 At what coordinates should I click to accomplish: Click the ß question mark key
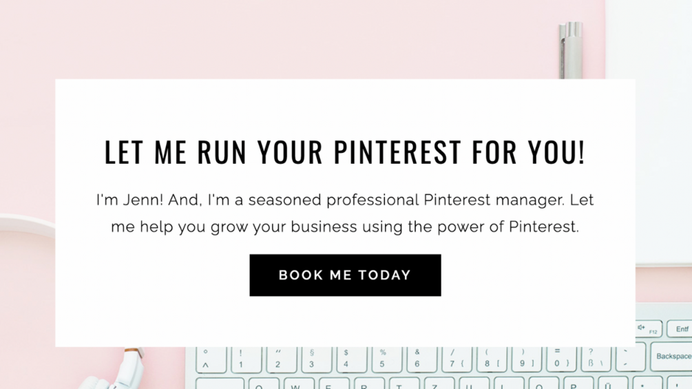point(594,359)
